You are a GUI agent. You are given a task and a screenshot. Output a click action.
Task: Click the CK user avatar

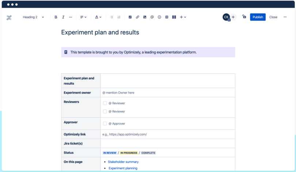pyautogui.click(x=226, y=17)
